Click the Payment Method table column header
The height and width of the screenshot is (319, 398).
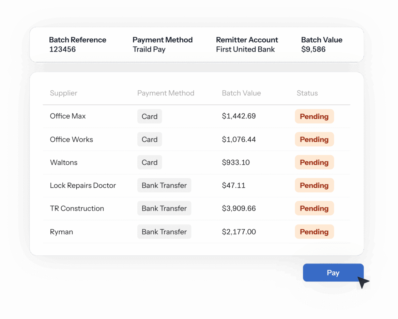166,93
